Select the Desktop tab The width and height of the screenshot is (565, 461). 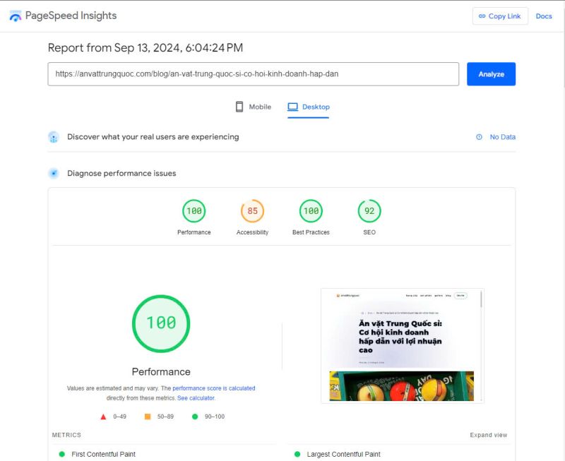point(309,107)
